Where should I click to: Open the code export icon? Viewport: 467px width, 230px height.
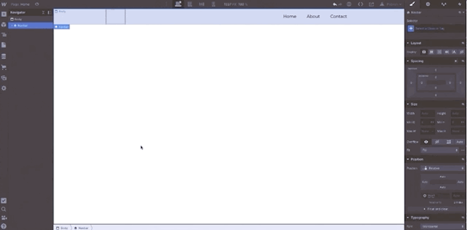360,4
